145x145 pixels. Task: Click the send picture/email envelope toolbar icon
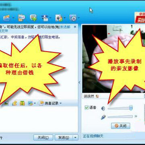22,18
